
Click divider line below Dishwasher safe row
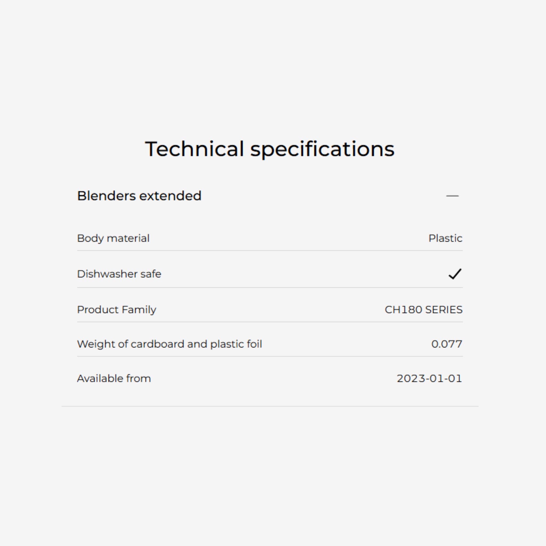click(x=270, y=287)
